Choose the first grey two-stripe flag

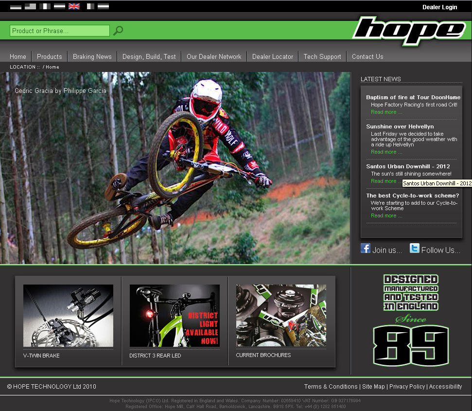(x=16, y=6)
